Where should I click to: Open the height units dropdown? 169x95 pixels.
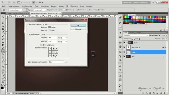coord(62,42)
